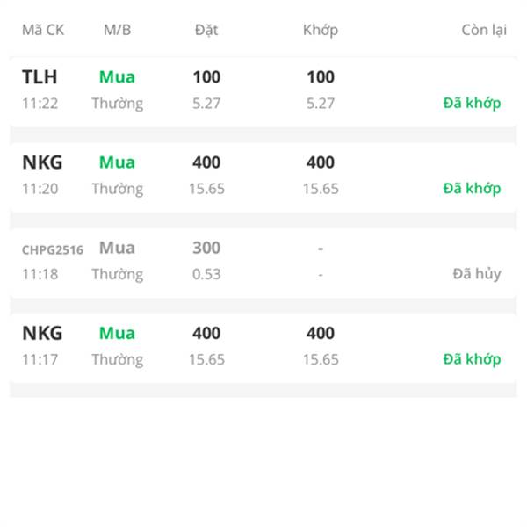Click the M/B column header

[118, 30]
